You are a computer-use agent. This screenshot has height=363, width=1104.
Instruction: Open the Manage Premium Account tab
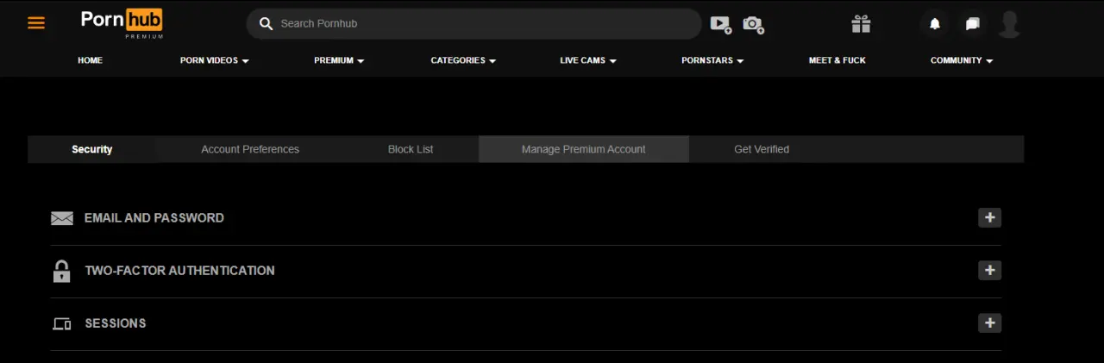584,149
